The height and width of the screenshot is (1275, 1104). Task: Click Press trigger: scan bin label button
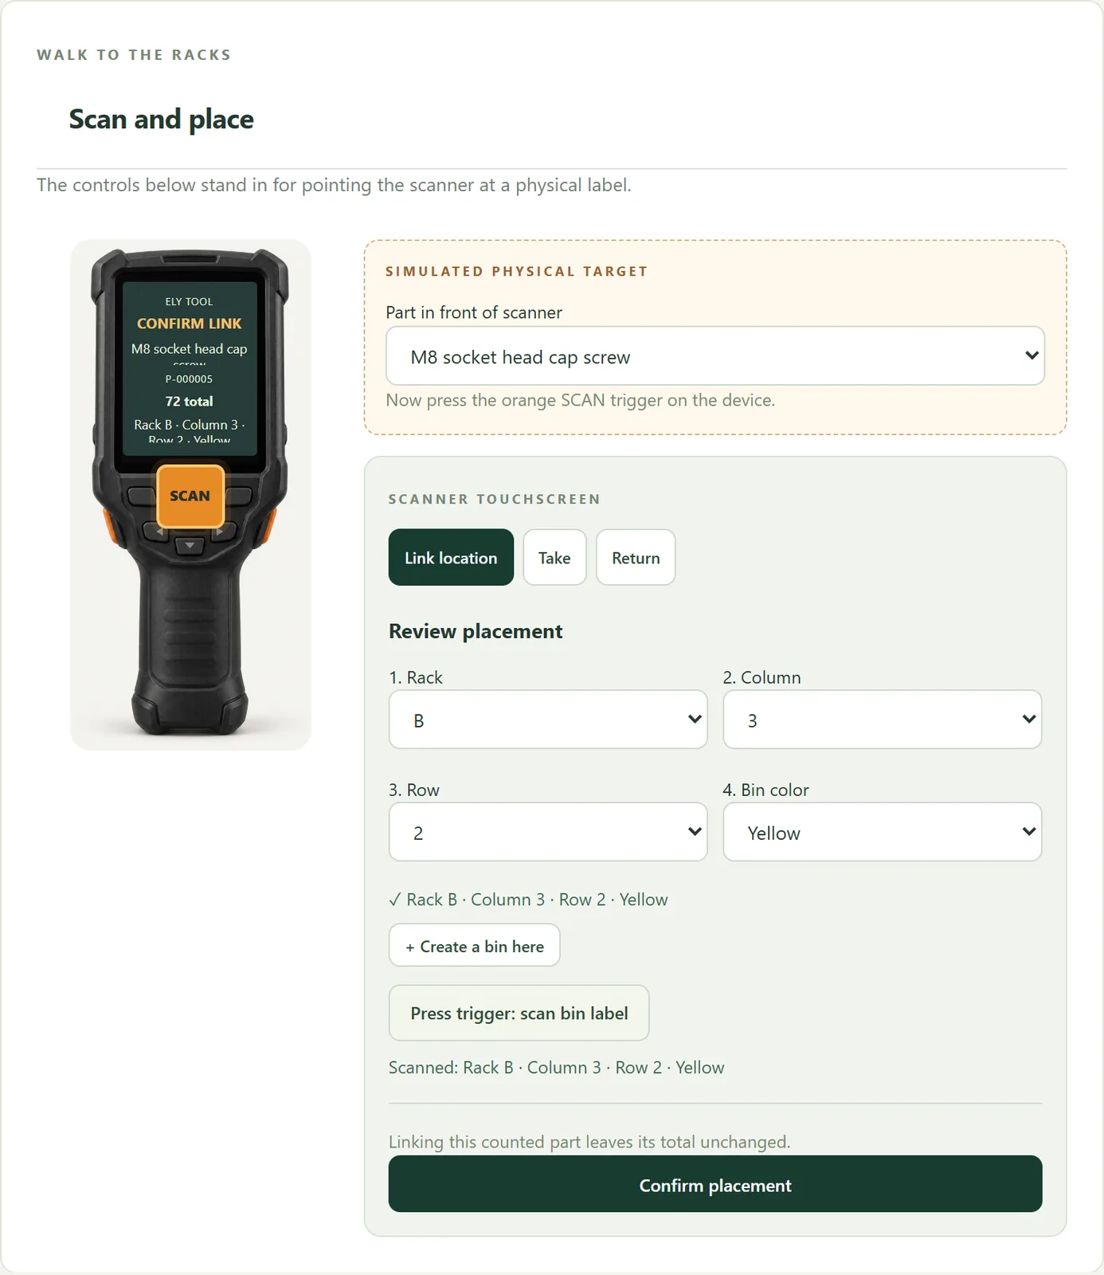(519, 1014)
